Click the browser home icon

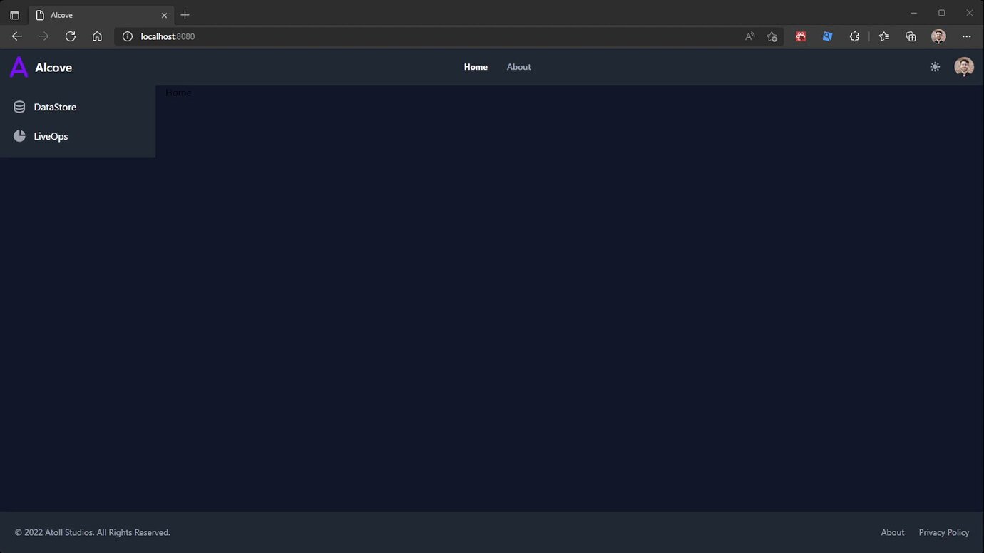click(x=97, y=36)
